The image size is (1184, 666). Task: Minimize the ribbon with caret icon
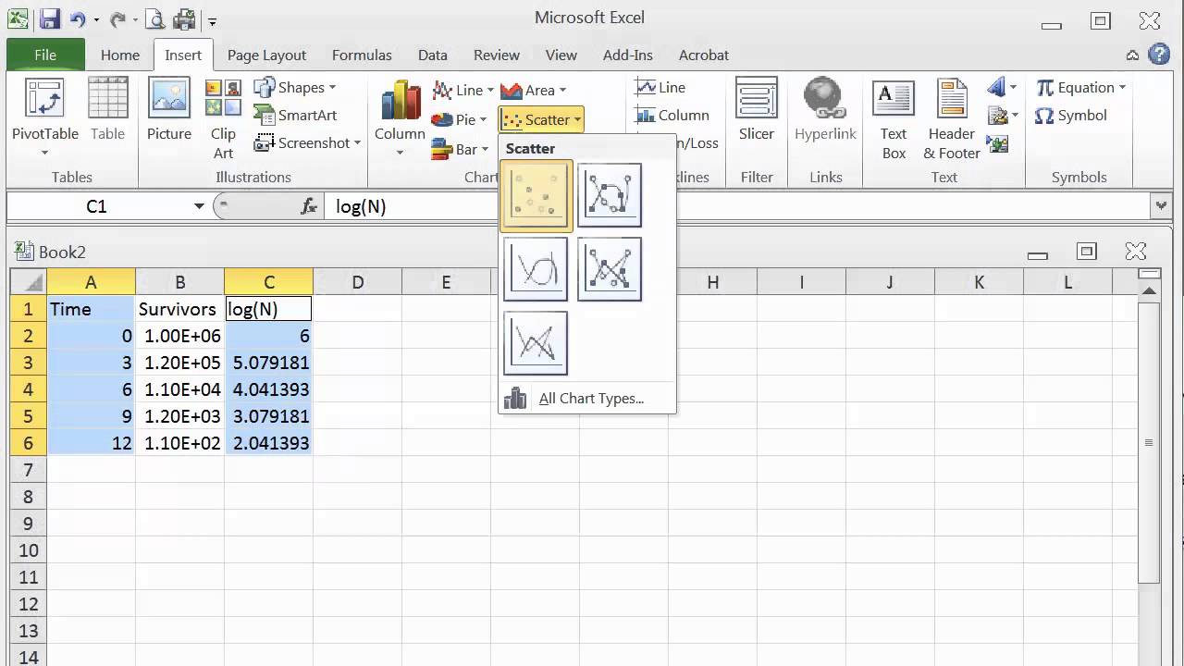pos(1132,55)
